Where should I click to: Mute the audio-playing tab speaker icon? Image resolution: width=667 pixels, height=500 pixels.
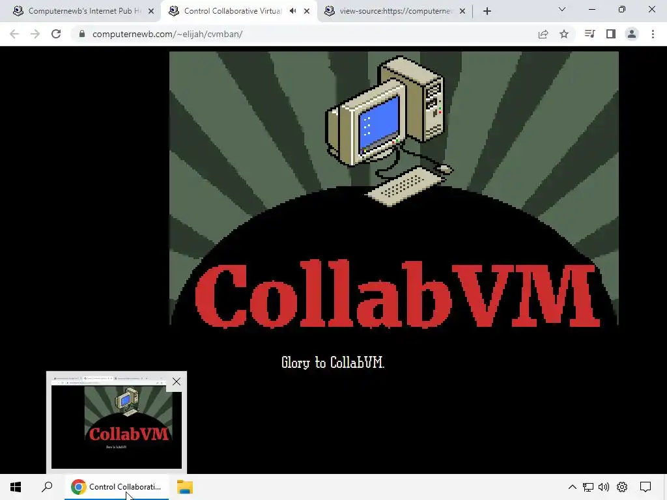(292, 11)
